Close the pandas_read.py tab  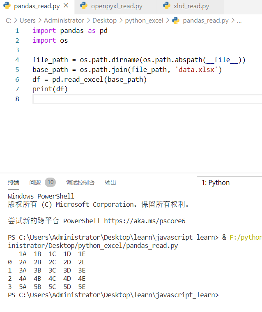pyautogui.click(x=66, y=6)
